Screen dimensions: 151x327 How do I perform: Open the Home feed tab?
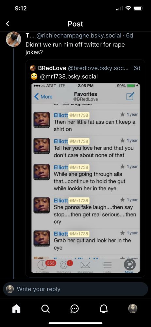click(17, 309)
